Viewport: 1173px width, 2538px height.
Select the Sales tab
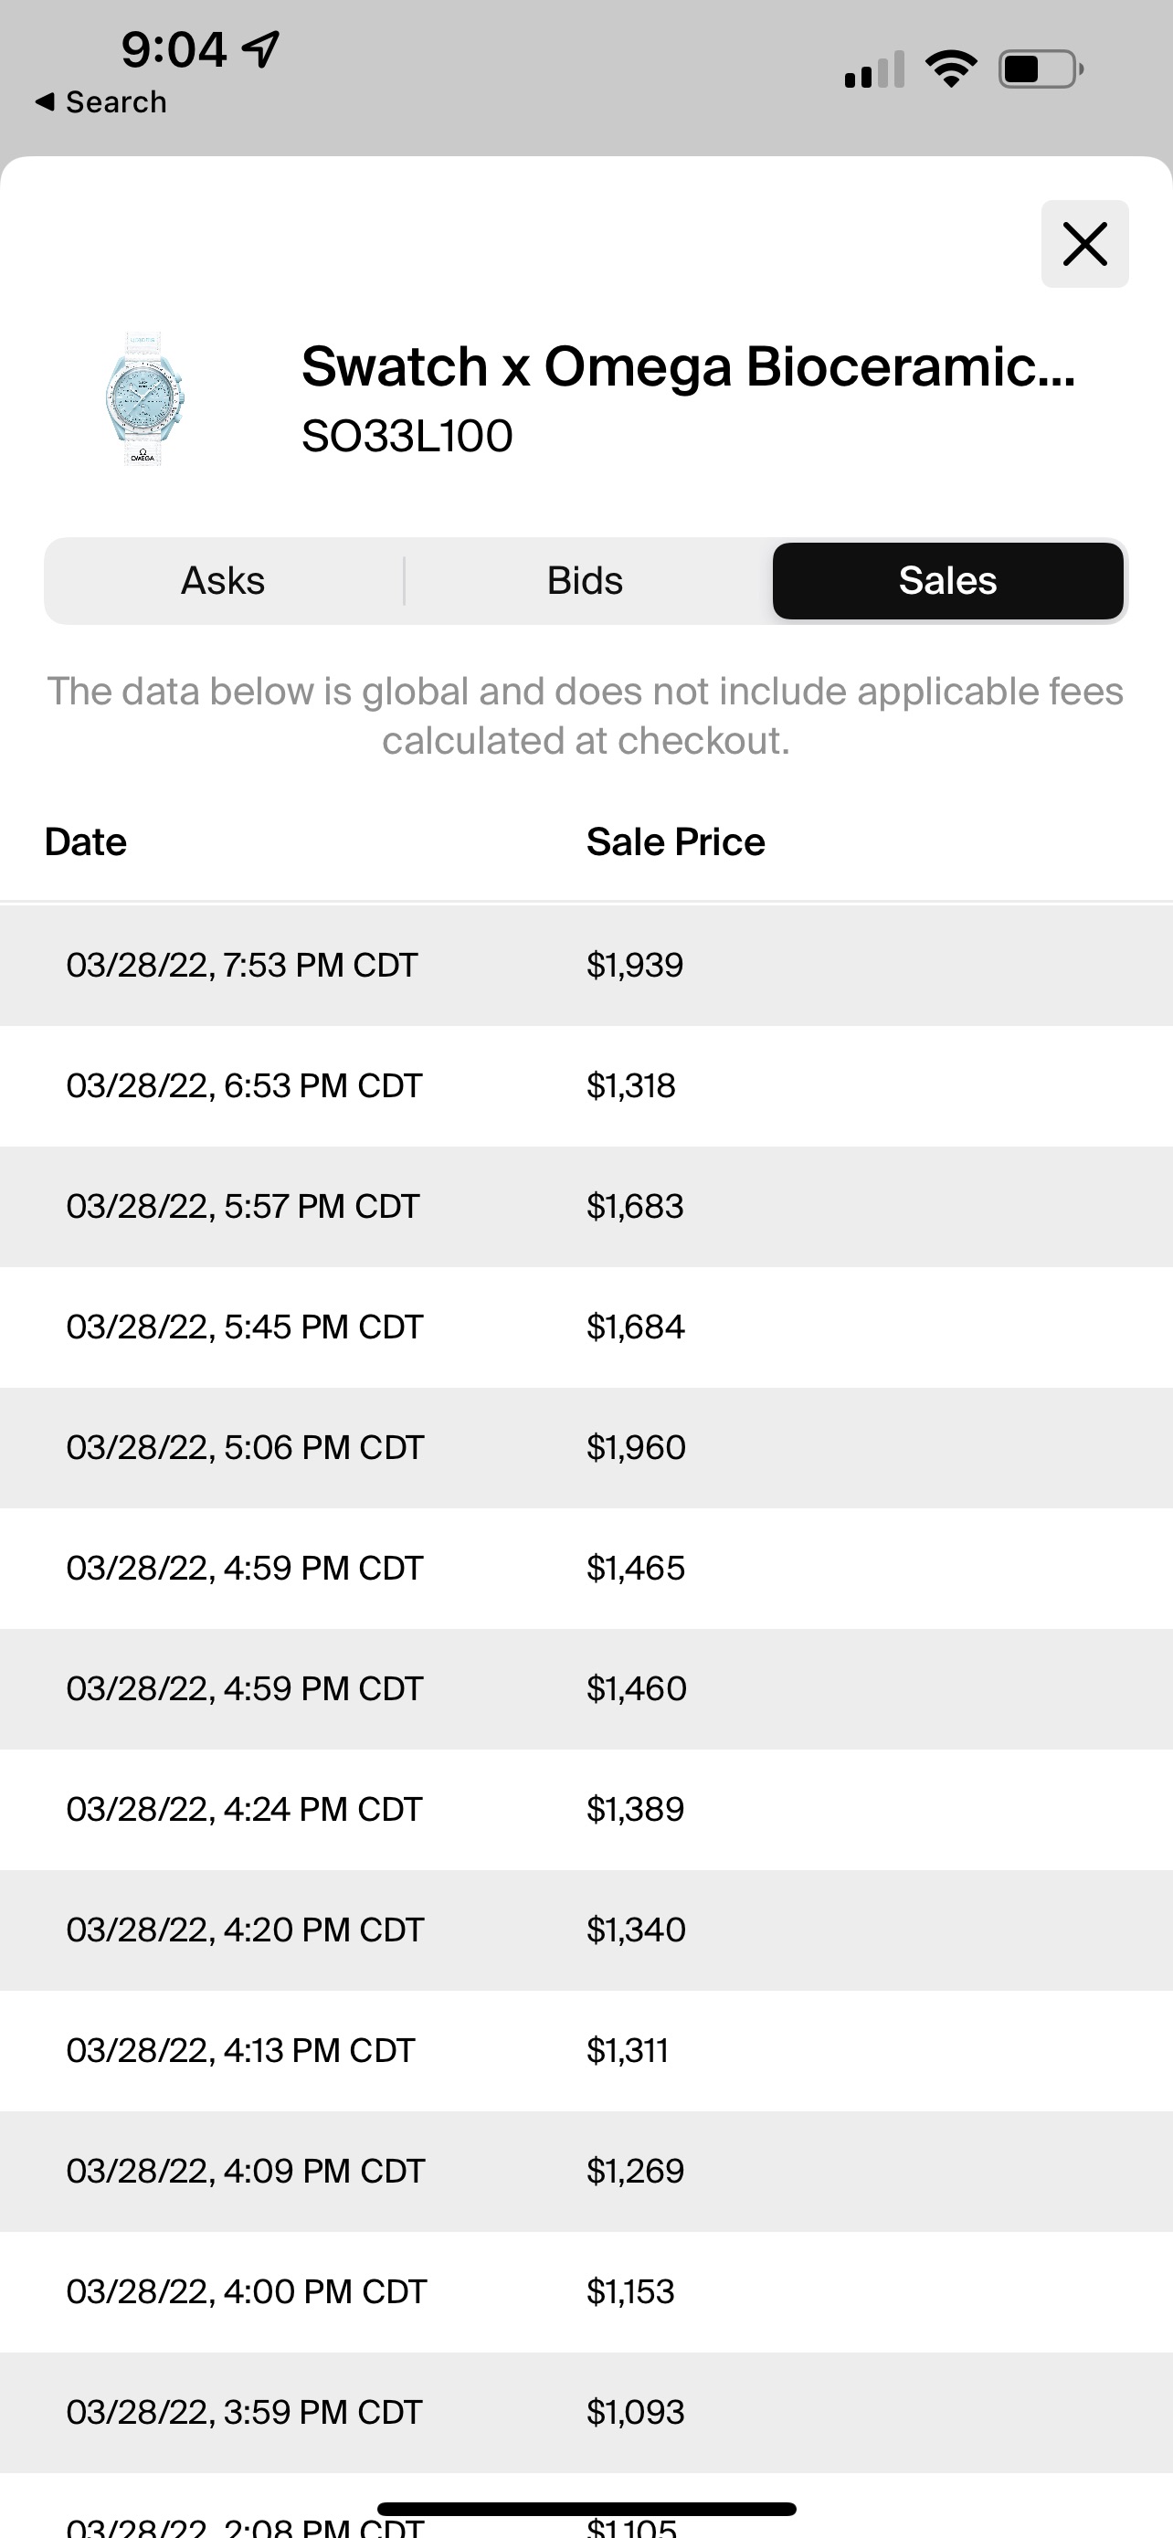(x=947, y=581)
